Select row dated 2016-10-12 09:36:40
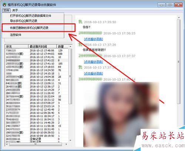This screenshot has height=151, width=185. pos(37,113)
